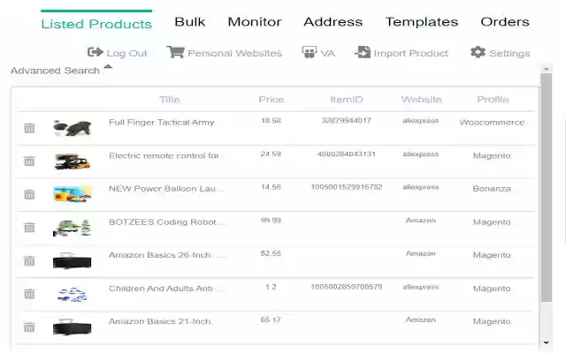Click the Website column header
This screenshot has height=353, width=566.
(421, 100)
